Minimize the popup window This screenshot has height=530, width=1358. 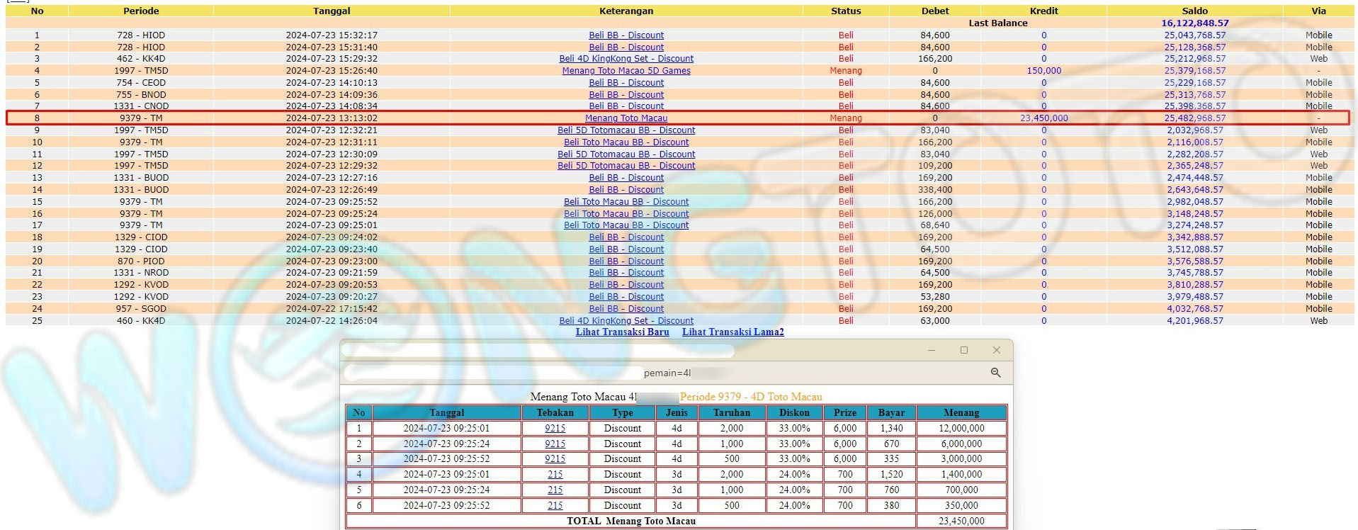[932, 350]
